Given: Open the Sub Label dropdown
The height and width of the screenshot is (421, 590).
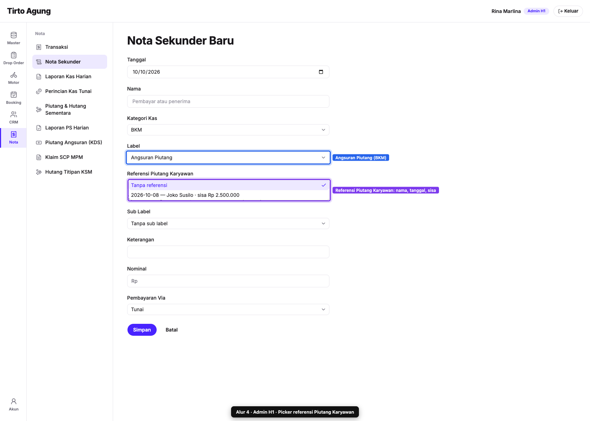Looking at the screenshot, I should 228,223.
